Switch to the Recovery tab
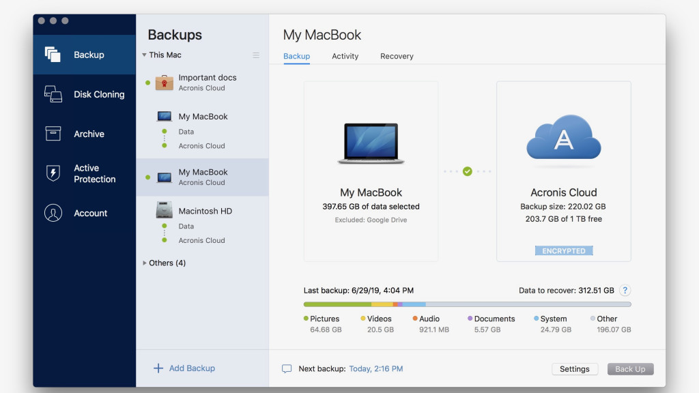Screen dimensions: 699x393 point(397,56)
